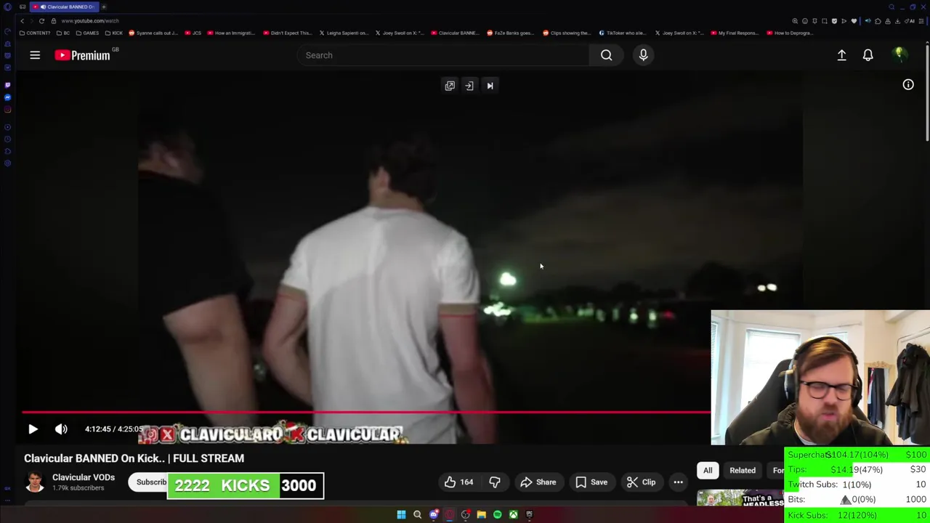Image resolution: width=930 pixels, height=523 pixels.
Task: Select the All filter chip
Action: tap(708, 471)
